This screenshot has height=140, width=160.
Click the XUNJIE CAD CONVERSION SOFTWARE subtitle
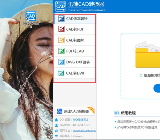tap(86, 10)
